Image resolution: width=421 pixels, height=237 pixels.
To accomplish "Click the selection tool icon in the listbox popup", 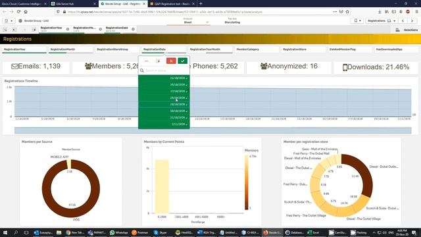I will click(158, 61).
